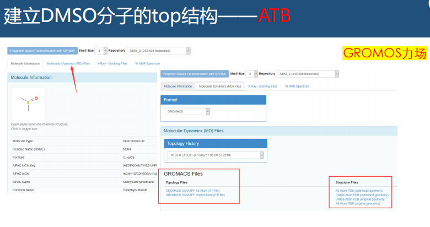Open left Shell Size dropdown
The width and height of the screenshot is (430, 227).
tap(101, 51)
